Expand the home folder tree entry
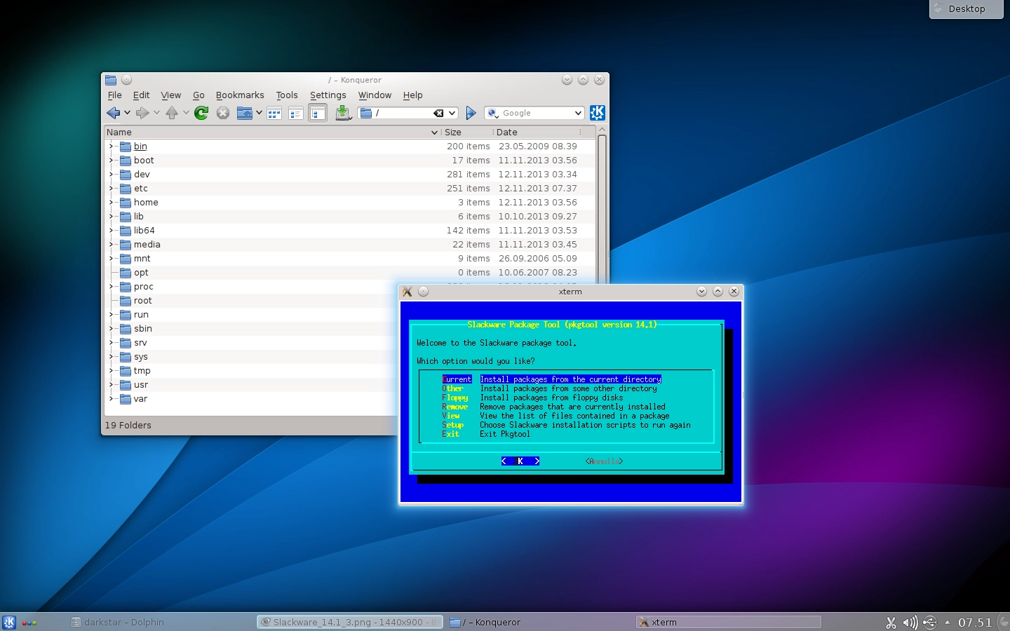The image size is (1010, 631). 111,202
